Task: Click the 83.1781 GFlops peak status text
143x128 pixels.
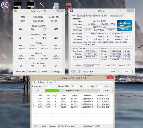Action: (x=66, y=126)
